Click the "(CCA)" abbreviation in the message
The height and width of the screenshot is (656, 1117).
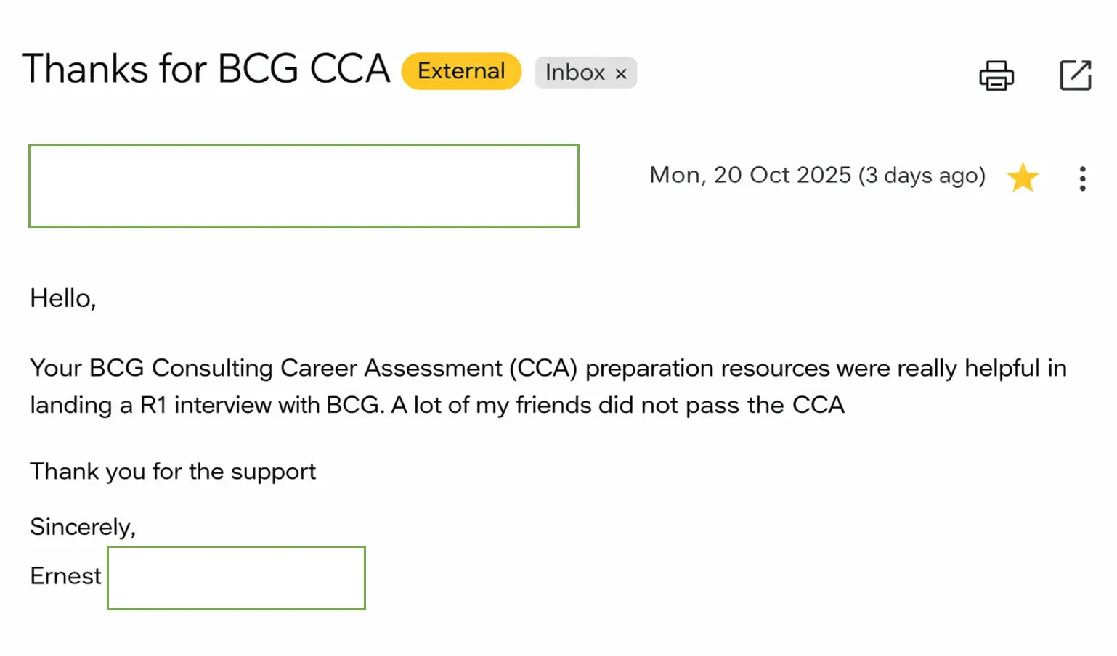click(543, 368)
